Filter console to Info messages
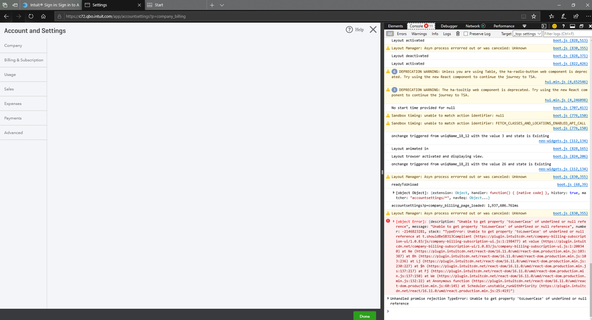This screenshot has height=320, width=592. pos(435,34)
